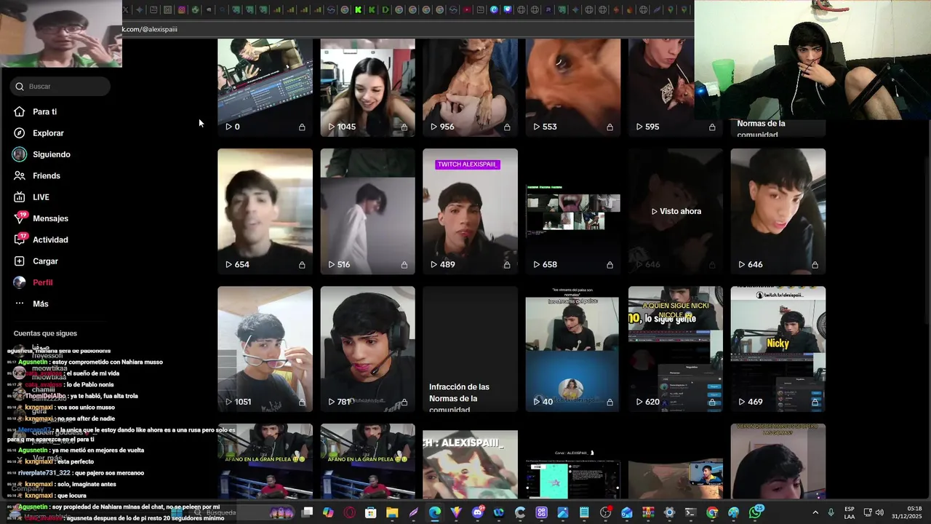Open Microsoft Edge from taskbar
931x524 pixels.
434,512
